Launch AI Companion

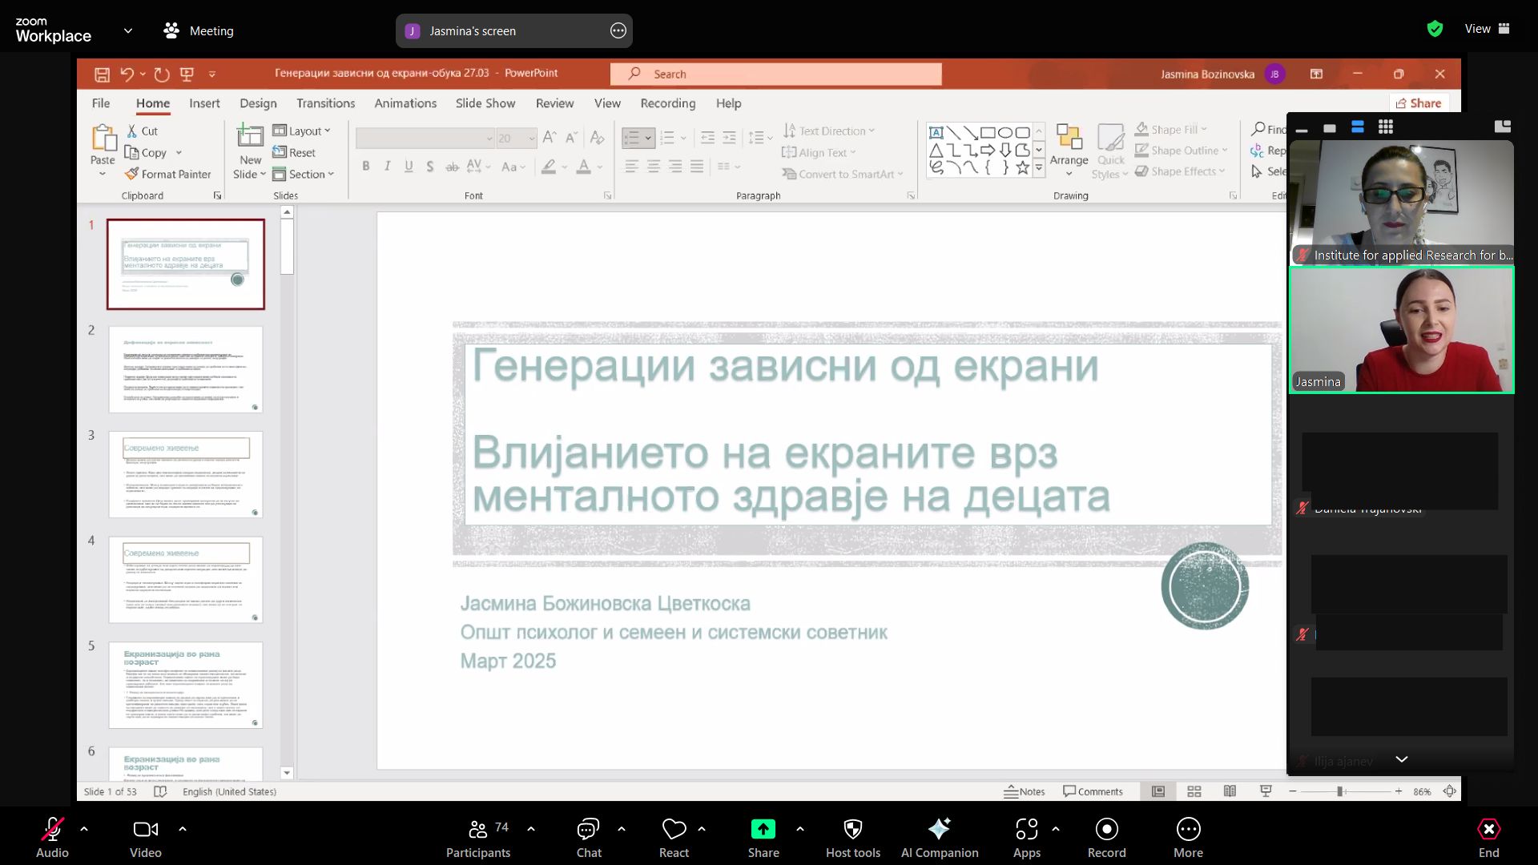[940, 838]
